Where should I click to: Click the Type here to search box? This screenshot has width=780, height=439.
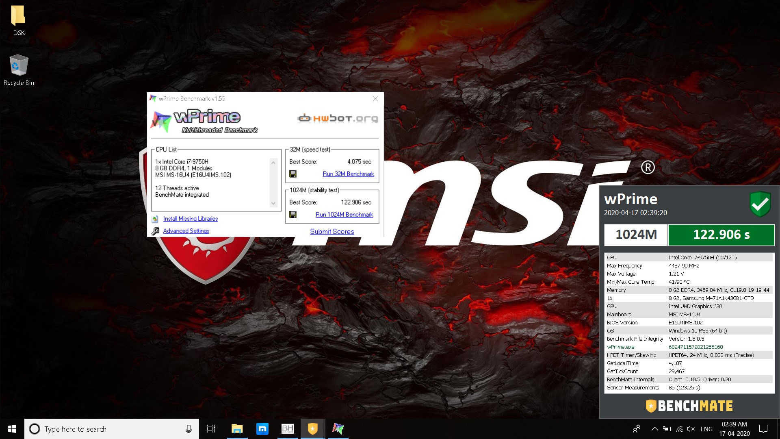112,429
